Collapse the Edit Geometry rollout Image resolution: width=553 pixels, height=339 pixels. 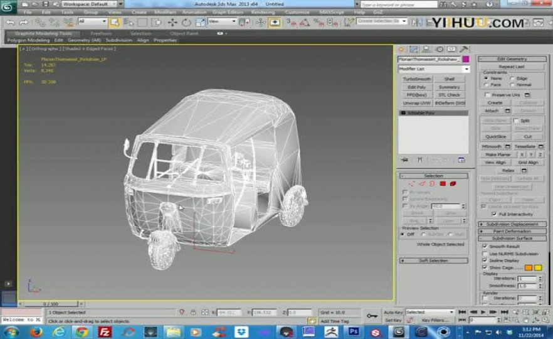512,59
